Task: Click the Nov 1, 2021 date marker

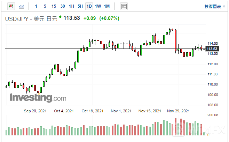Action: coord(121,111)
